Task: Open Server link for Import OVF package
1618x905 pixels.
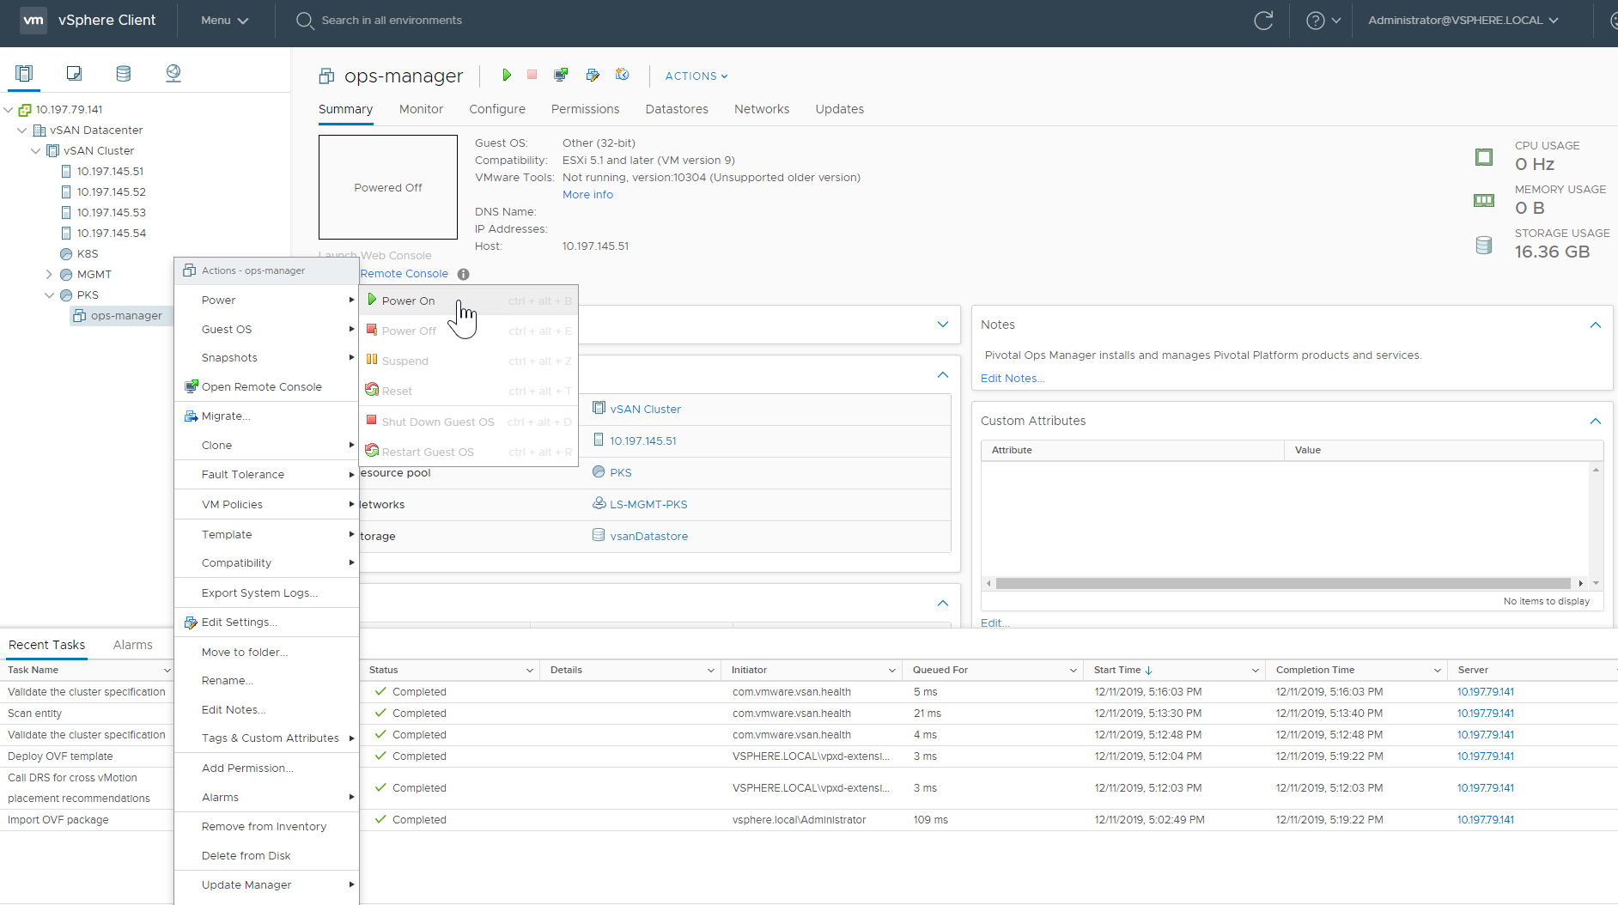Action: point(1486,820)
